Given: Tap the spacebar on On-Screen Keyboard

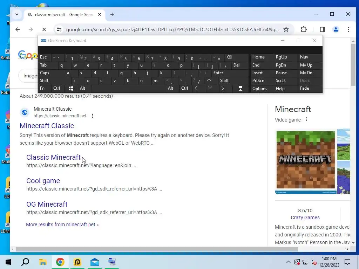Looking at the screenshot, I should tap(128, 88).
